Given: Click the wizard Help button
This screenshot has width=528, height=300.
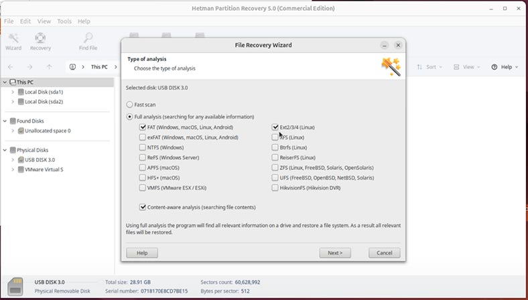Looking at the screenshot, I should point(142,253).
